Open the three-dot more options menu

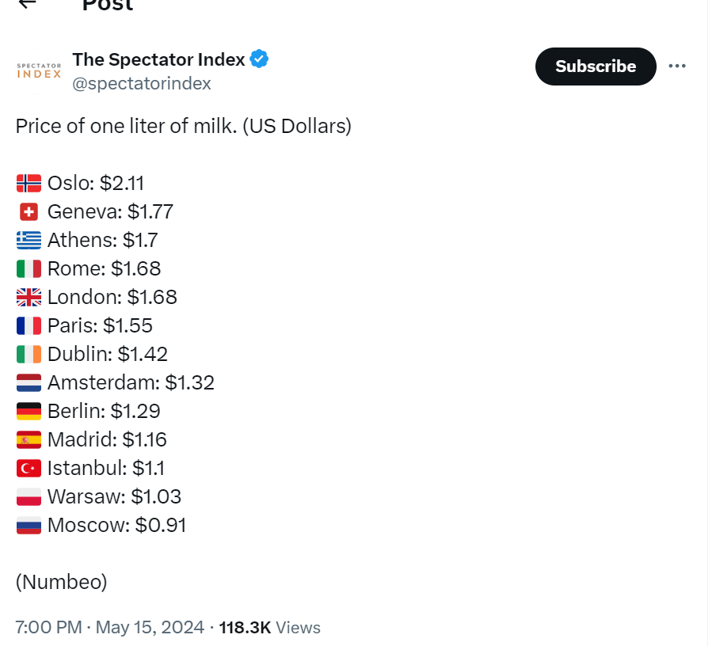677,66
